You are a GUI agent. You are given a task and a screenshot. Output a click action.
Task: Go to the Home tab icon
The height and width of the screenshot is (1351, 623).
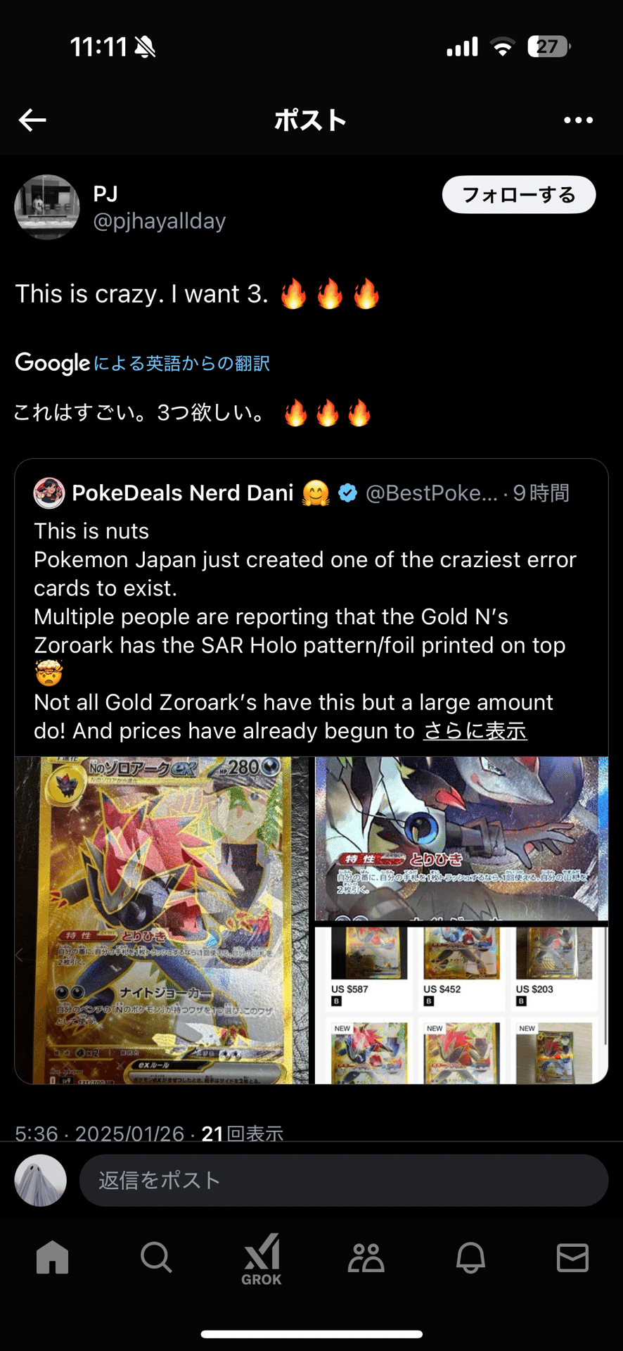(x=53, y=1257)
